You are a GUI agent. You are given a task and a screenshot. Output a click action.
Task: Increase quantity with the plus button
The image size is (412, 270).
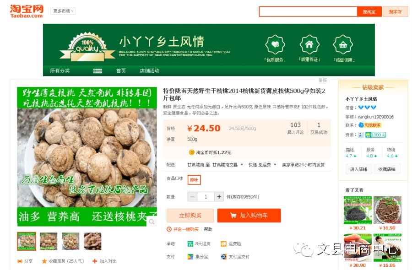219,197
